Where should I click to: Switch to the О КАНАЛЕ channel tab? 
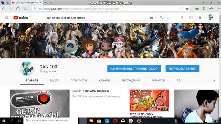pyautogui.click(x=158, y=80)
